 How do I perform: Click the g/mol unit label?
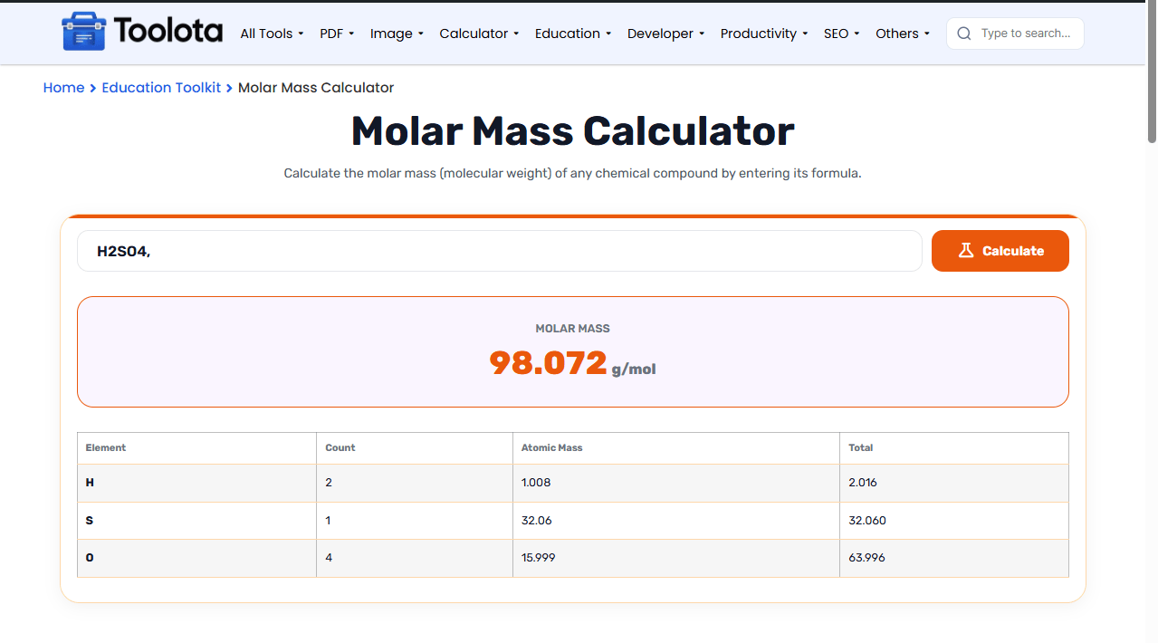(634, 369)
